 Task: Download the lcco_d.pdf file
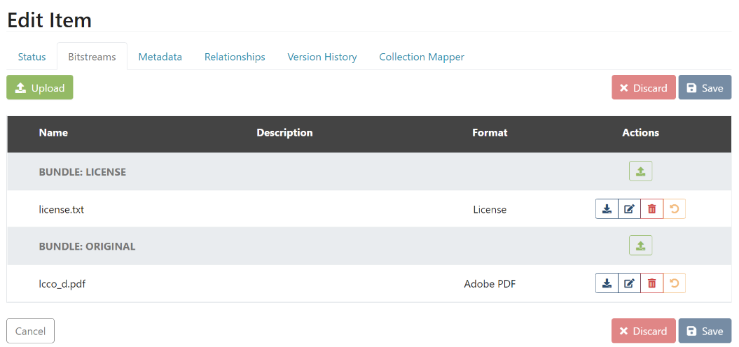[x=607, y=283]
